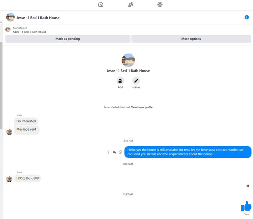The height and width of the screenshot is (219, 253).
Task: React to blue message with emoji icon
Action: (x=120, y=152)
